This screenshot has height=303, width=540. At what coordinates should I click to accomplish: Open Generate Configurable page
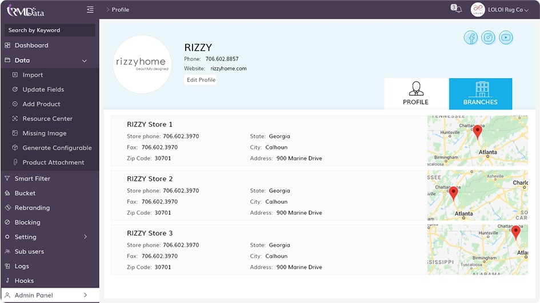pyautogui.click(x=57, y=148)
